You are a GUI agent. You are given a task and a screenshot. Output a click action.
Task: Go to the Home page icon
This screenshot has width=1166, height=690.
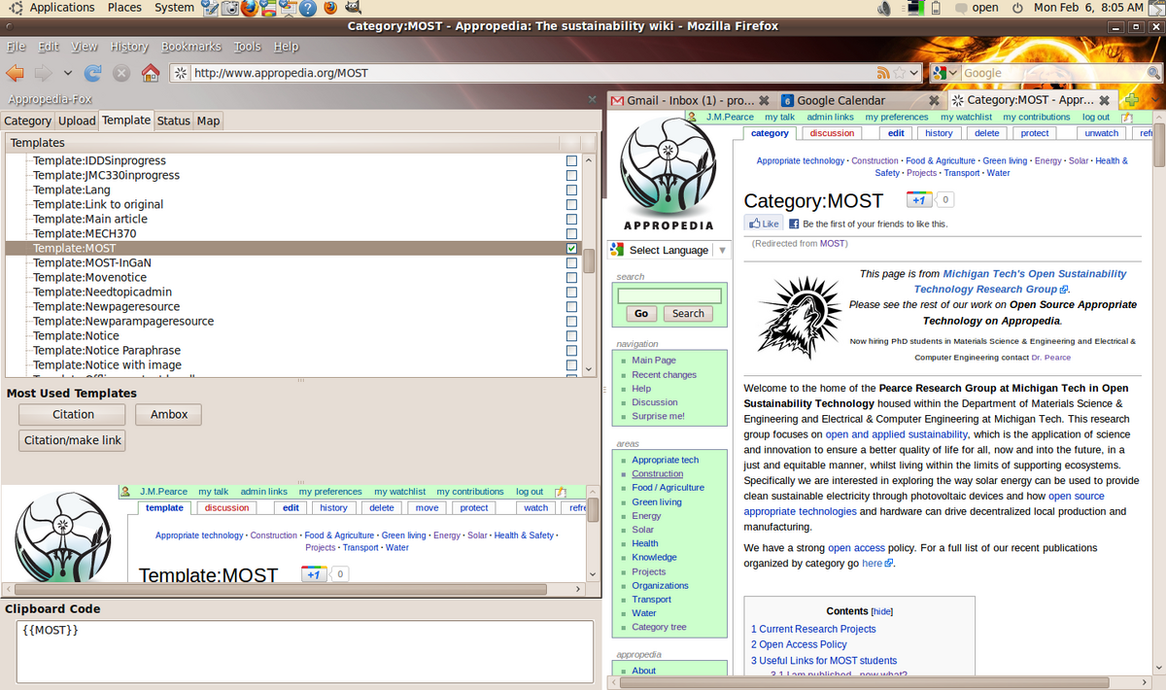click(151, 73)
